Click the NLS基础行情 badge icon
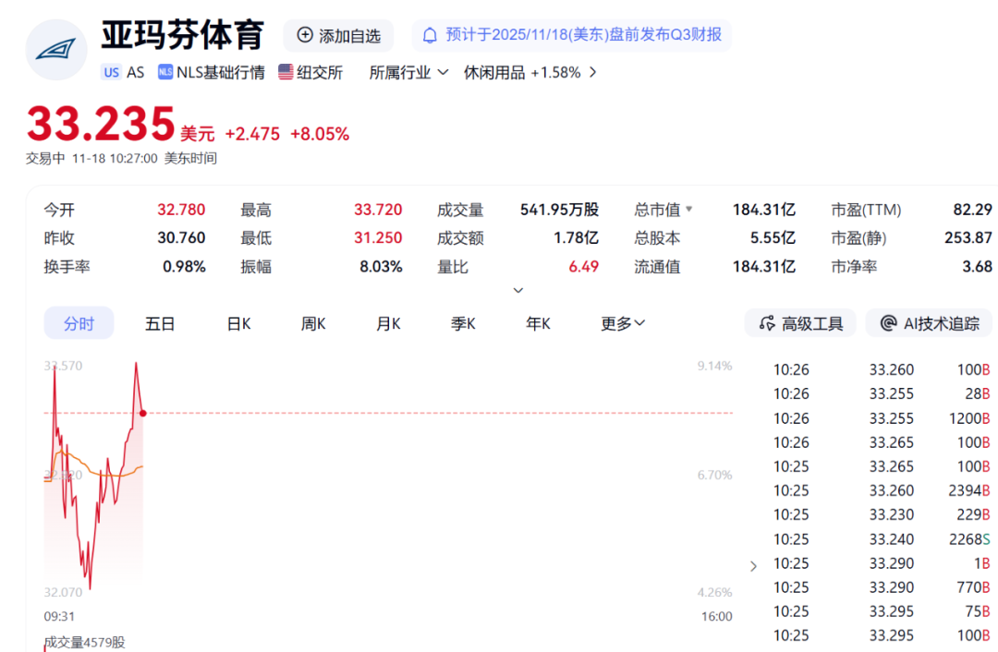This screenshot has width=998, height=652. pos(165,72)
